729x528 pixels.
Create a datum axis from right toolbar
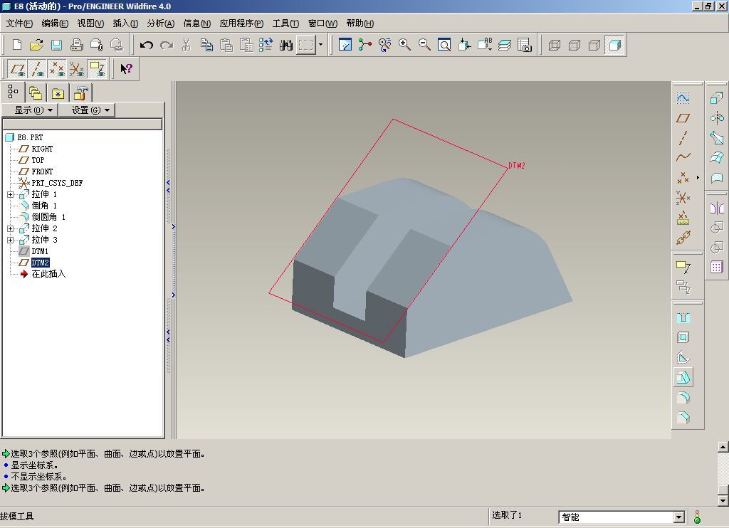coord(683,138)
